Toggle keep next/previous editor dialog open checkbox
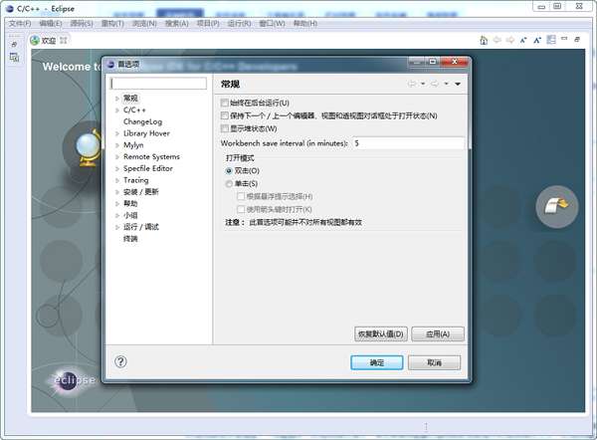Viewport: 597px width, 440px height. click(x=225, y=115)
